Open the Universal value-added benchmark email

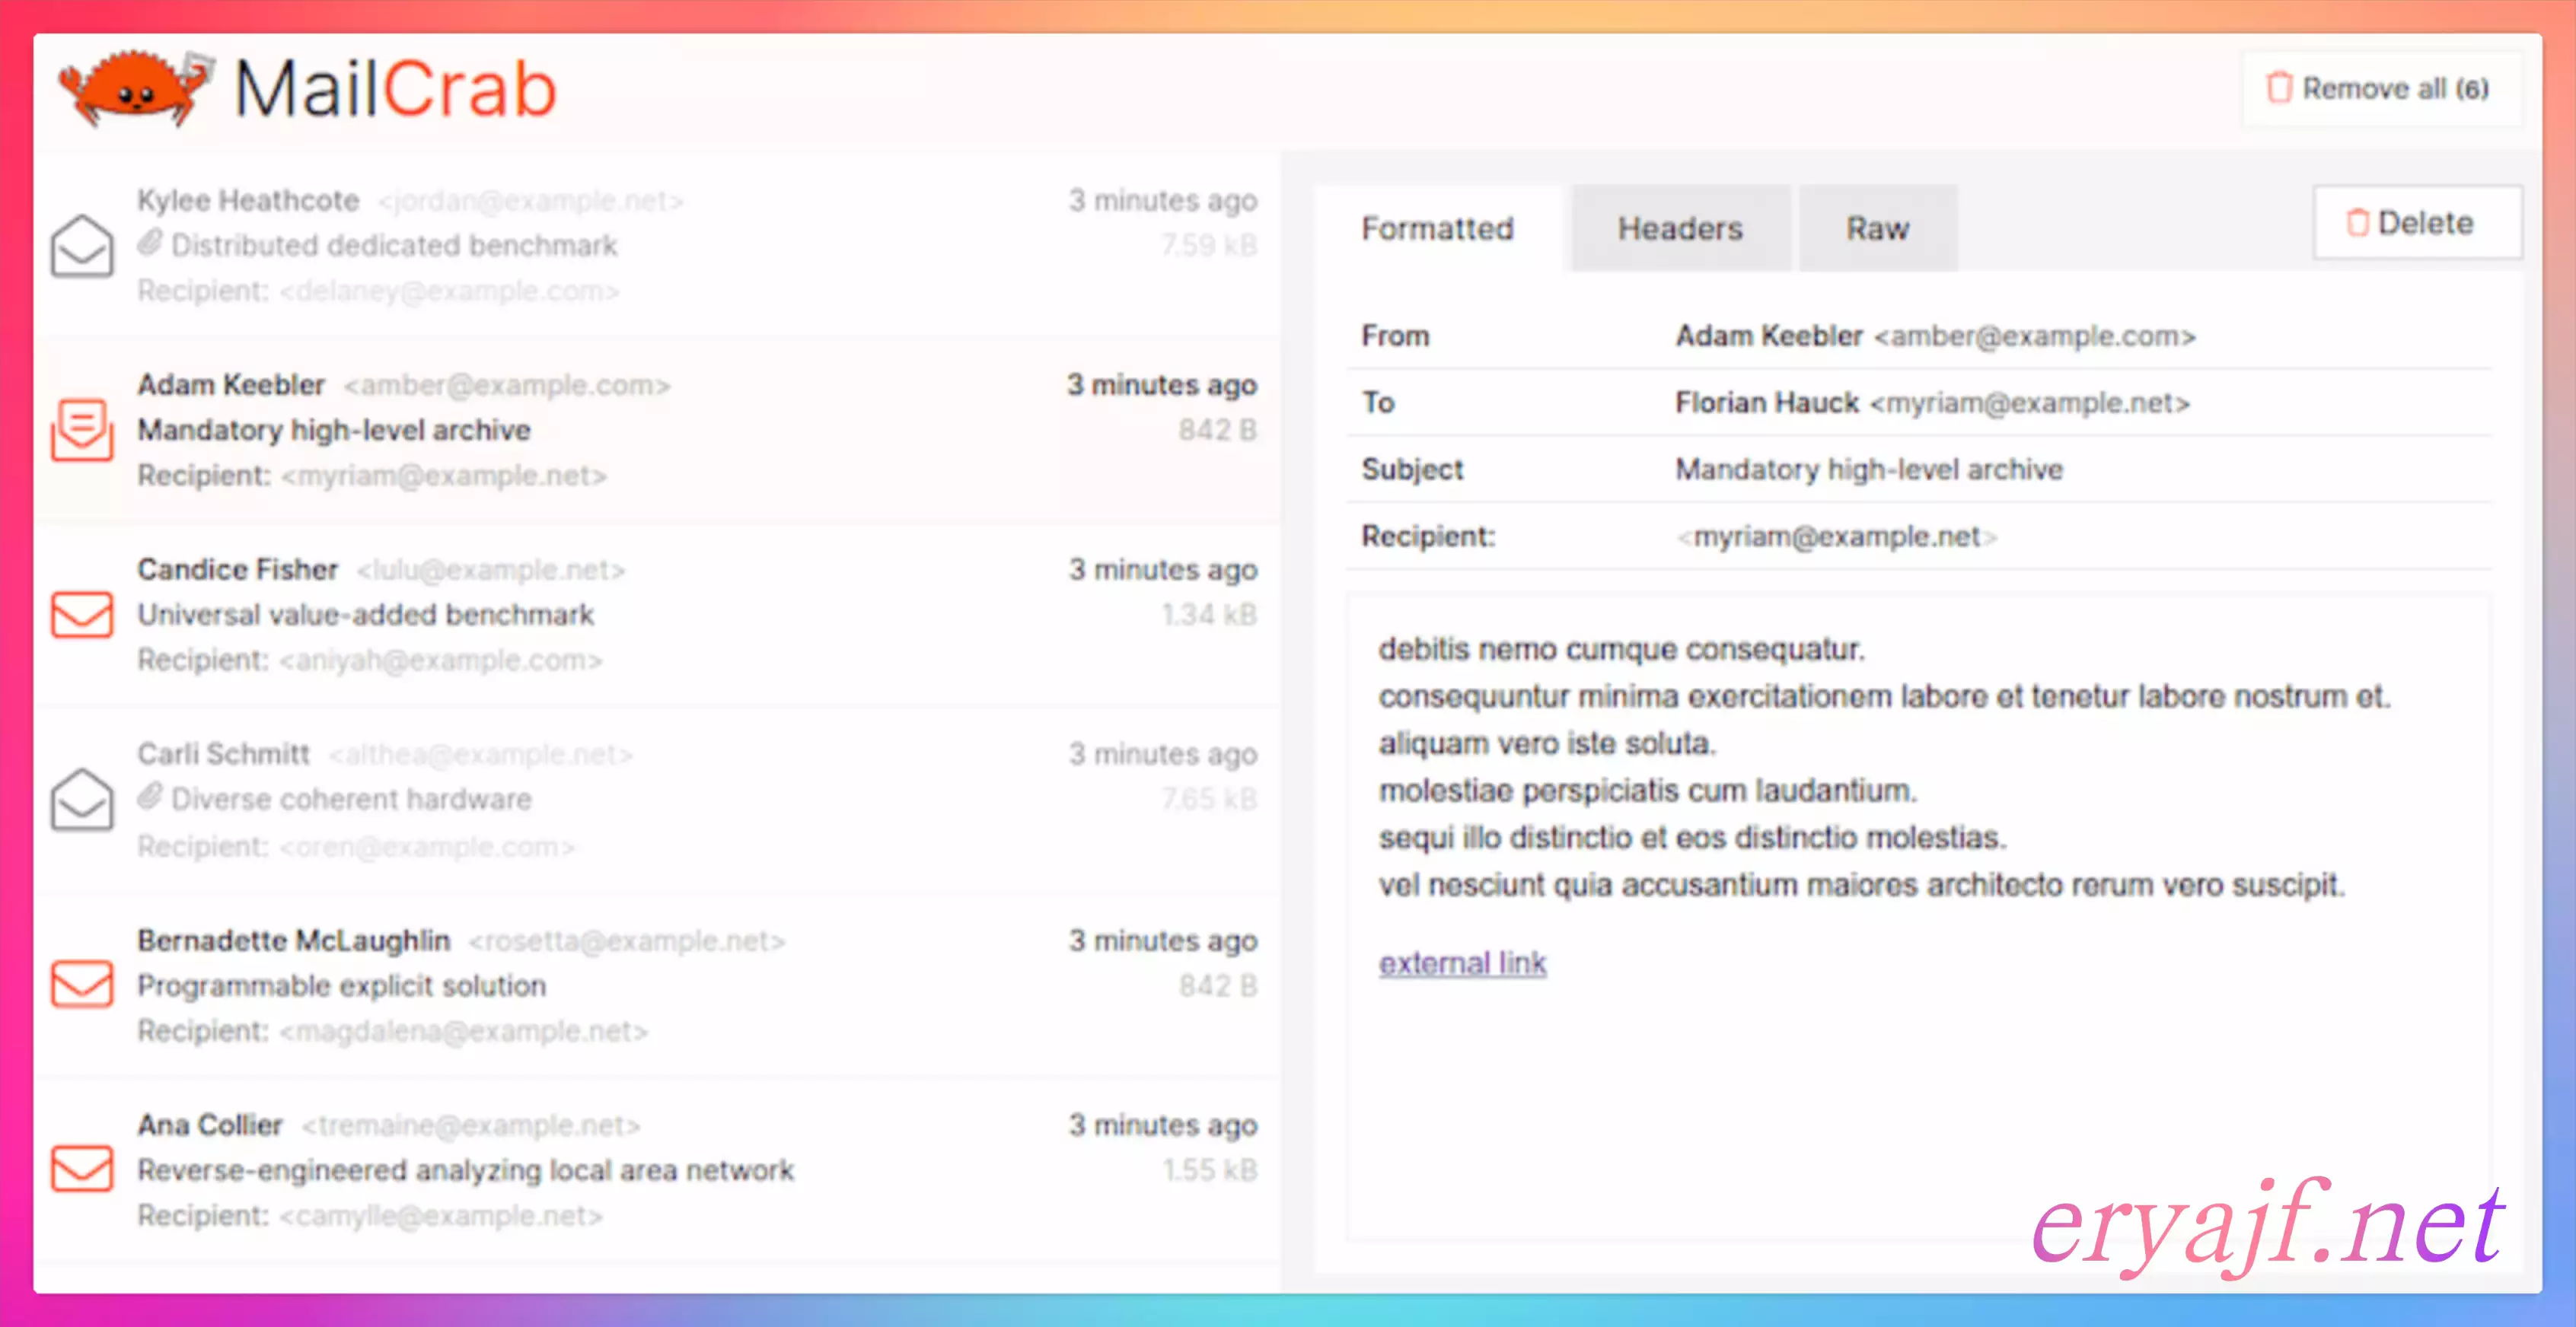pos(366,615)
